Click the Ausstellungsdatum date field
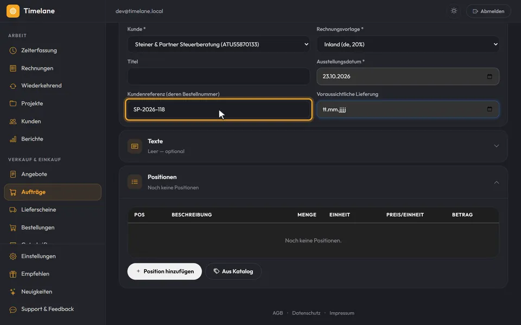 pos(408,76)
